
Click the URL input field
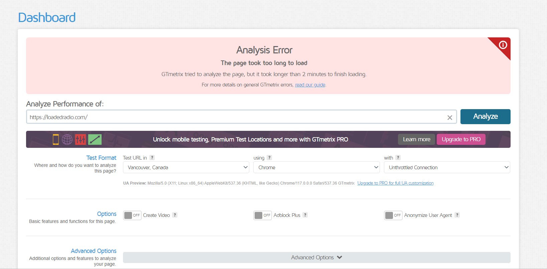pyautogui.click(x=234, y=117)
